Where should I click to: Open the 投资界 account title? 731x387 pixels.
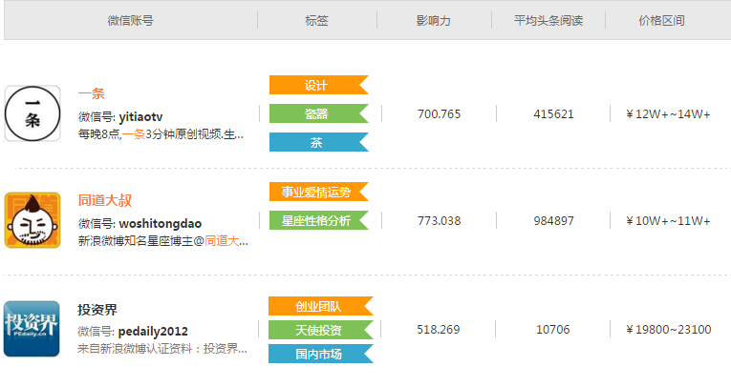97,310
